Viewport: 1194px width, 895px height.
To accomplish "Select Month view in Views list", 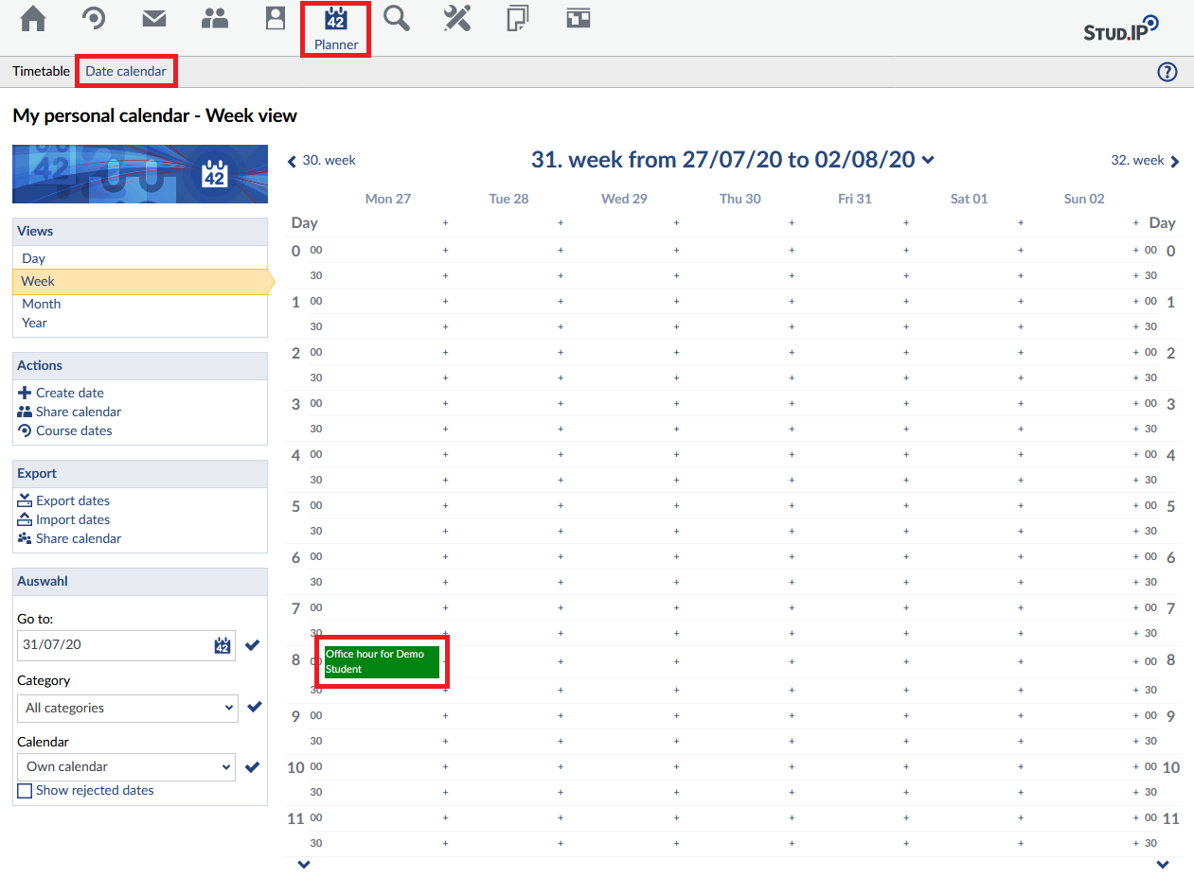I will (42, 304).
